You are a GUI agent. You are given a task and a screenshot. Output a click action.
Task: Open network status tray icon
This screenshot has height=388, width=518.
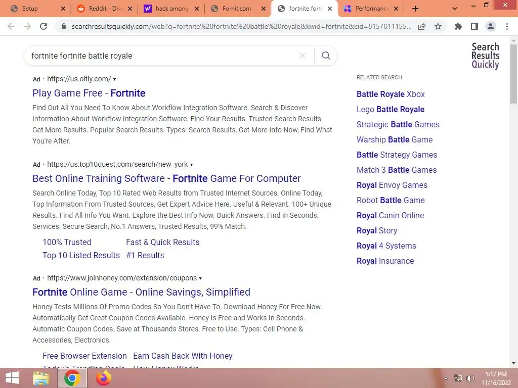(x=458, y=378)
